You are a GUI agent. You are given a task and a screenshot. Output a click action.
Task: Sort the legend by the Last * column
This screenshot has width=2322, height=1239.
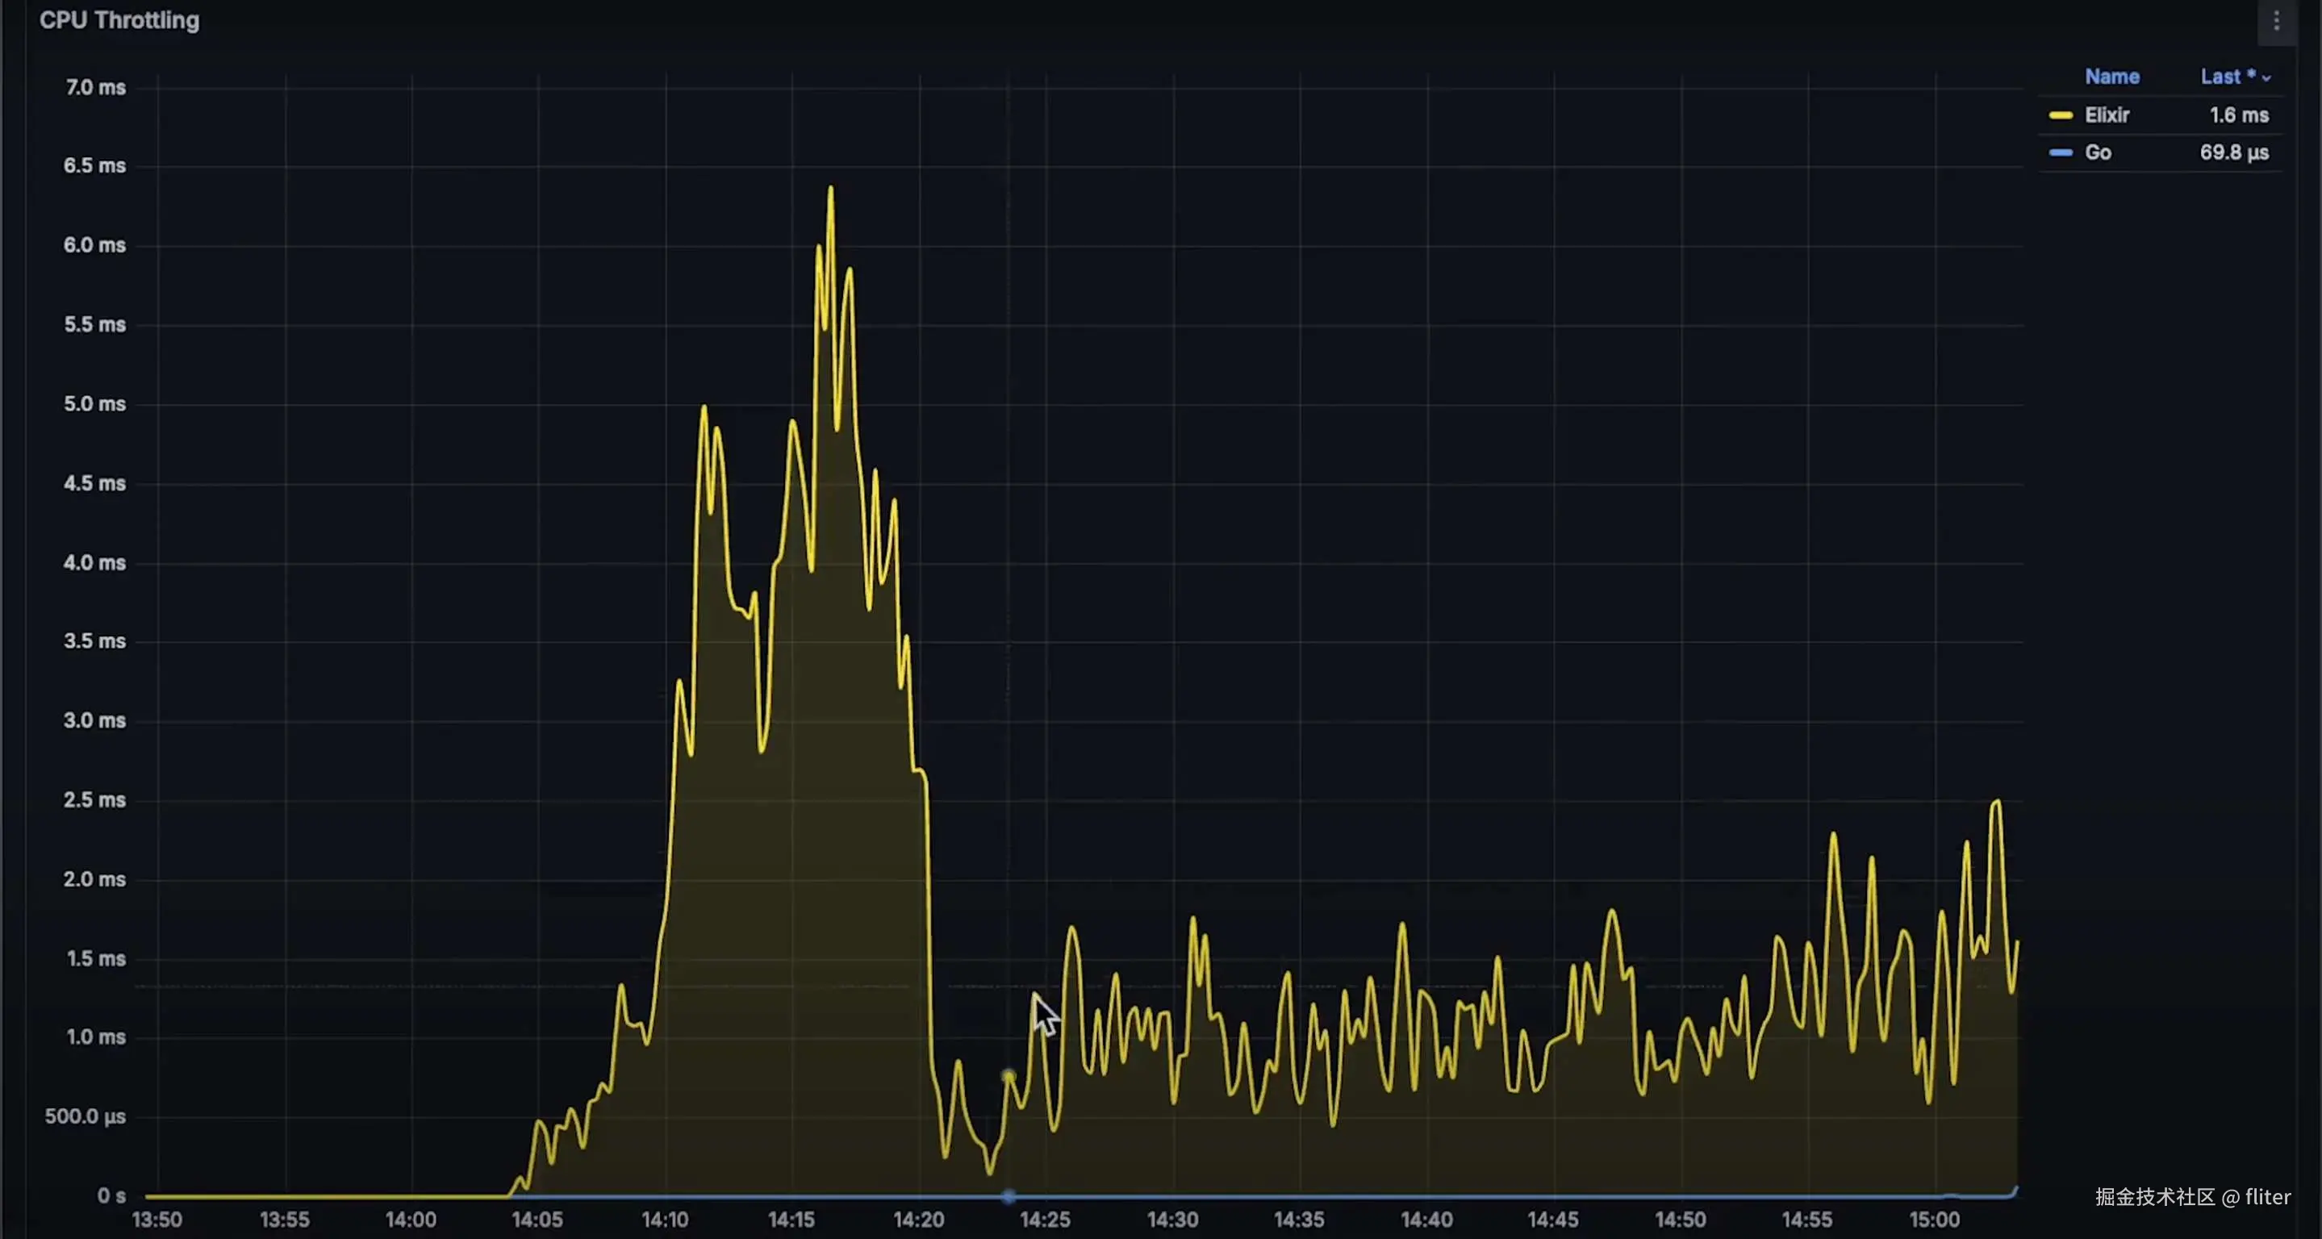point(2227,77)
